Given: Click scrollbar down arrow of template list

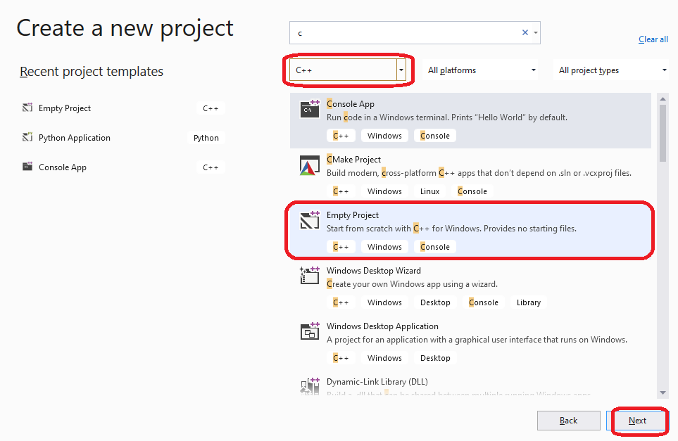Looking at the screenshot, I should [x=663, y=392].
